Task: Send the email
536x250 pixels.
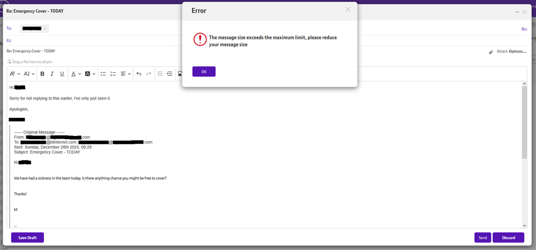Action: tap(483, 237)
